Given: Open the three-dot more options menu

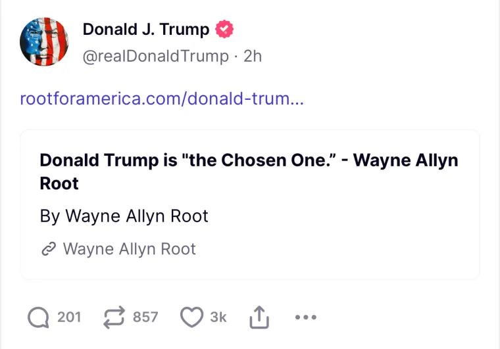Looking at the screenshot, I should click(x=306, y=317).
